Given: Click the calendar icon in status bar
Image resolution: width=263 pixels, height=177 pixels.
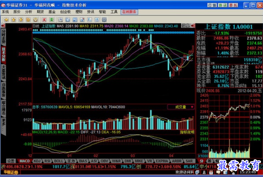Looking at the screenshot, I should pos(211,172).
